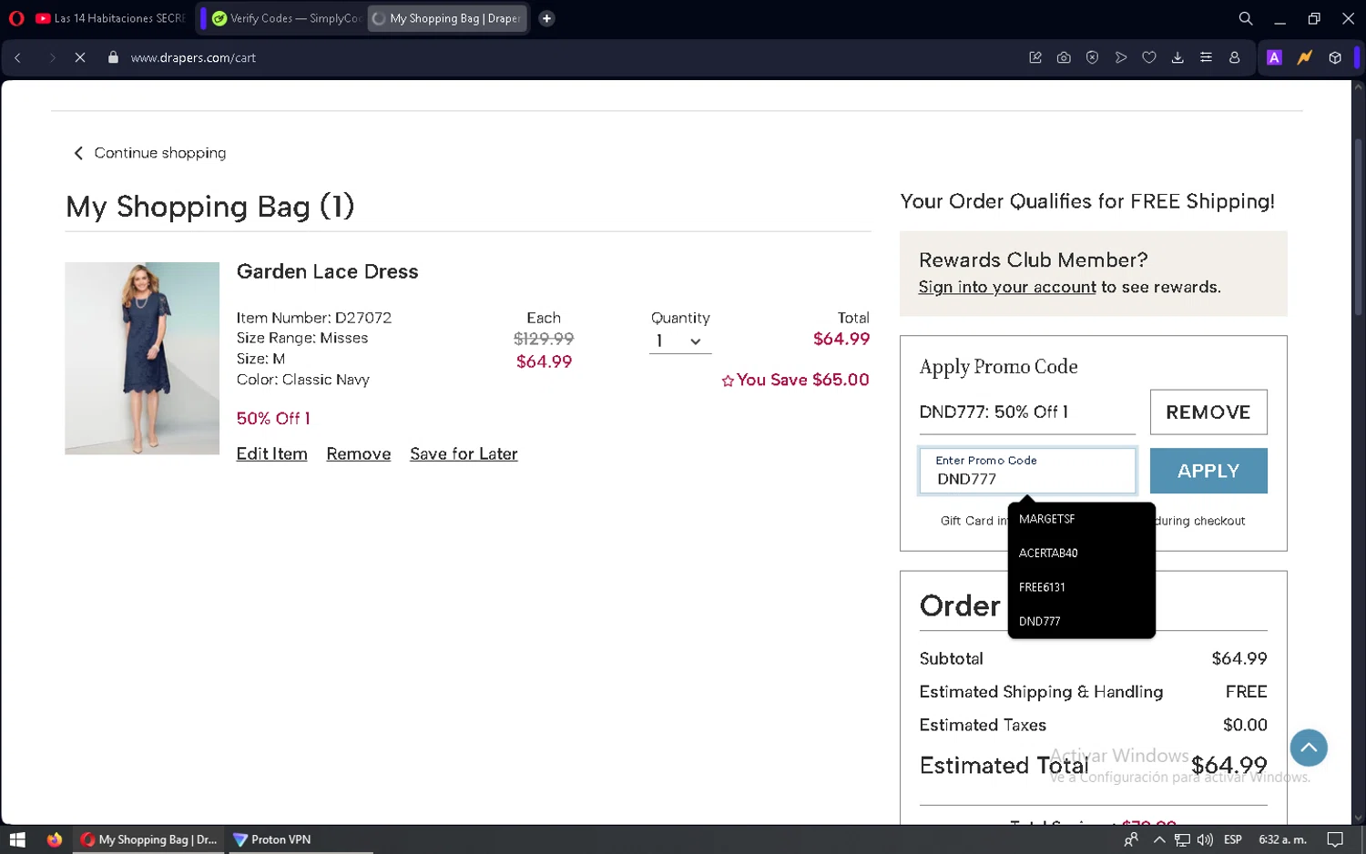Open the ad blocker shield icon
The image size is (1366, 854).
[1092, 57]
